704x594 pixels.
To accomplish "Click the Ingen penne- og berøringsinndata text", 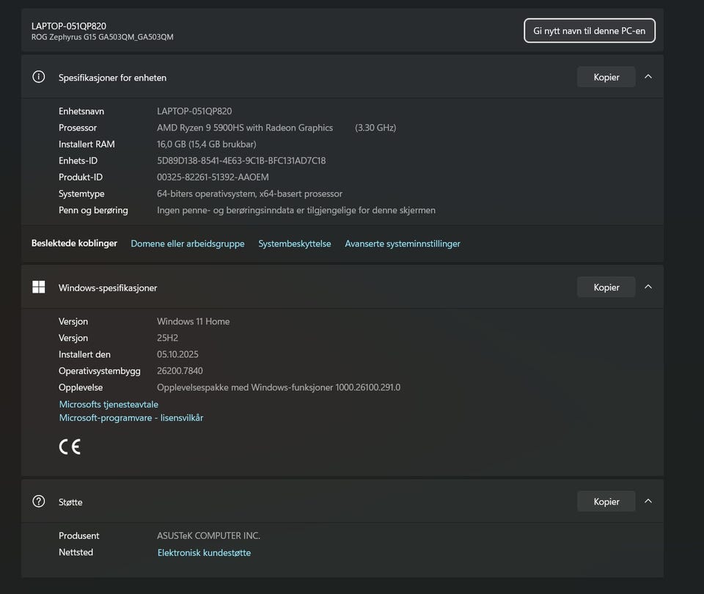I will (296, 210).
